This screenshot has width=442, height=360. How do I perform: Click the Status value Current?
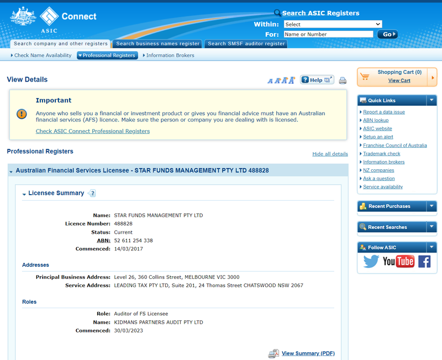pos(123,232)
